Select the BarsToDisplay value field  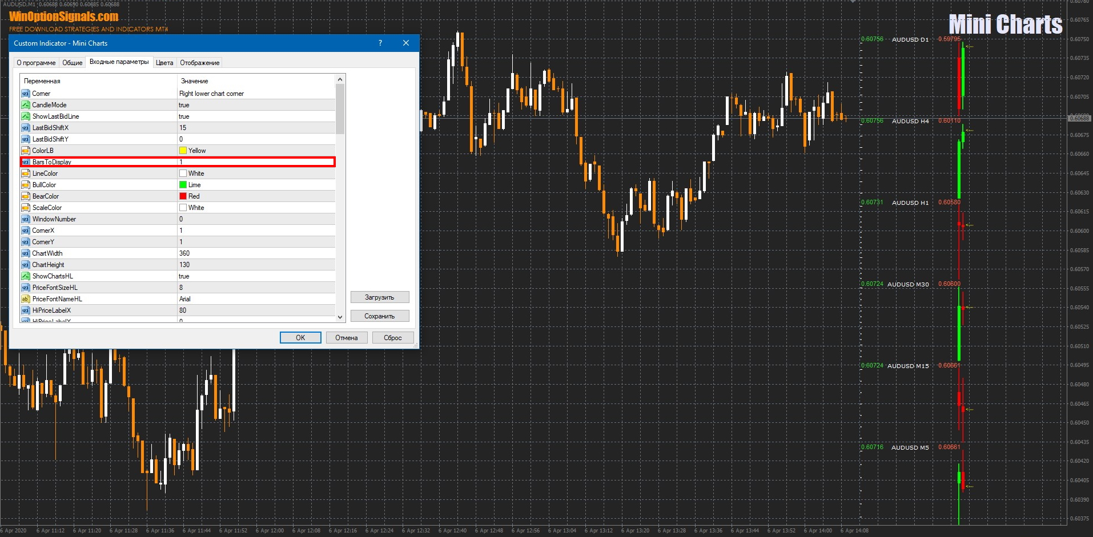256,162
